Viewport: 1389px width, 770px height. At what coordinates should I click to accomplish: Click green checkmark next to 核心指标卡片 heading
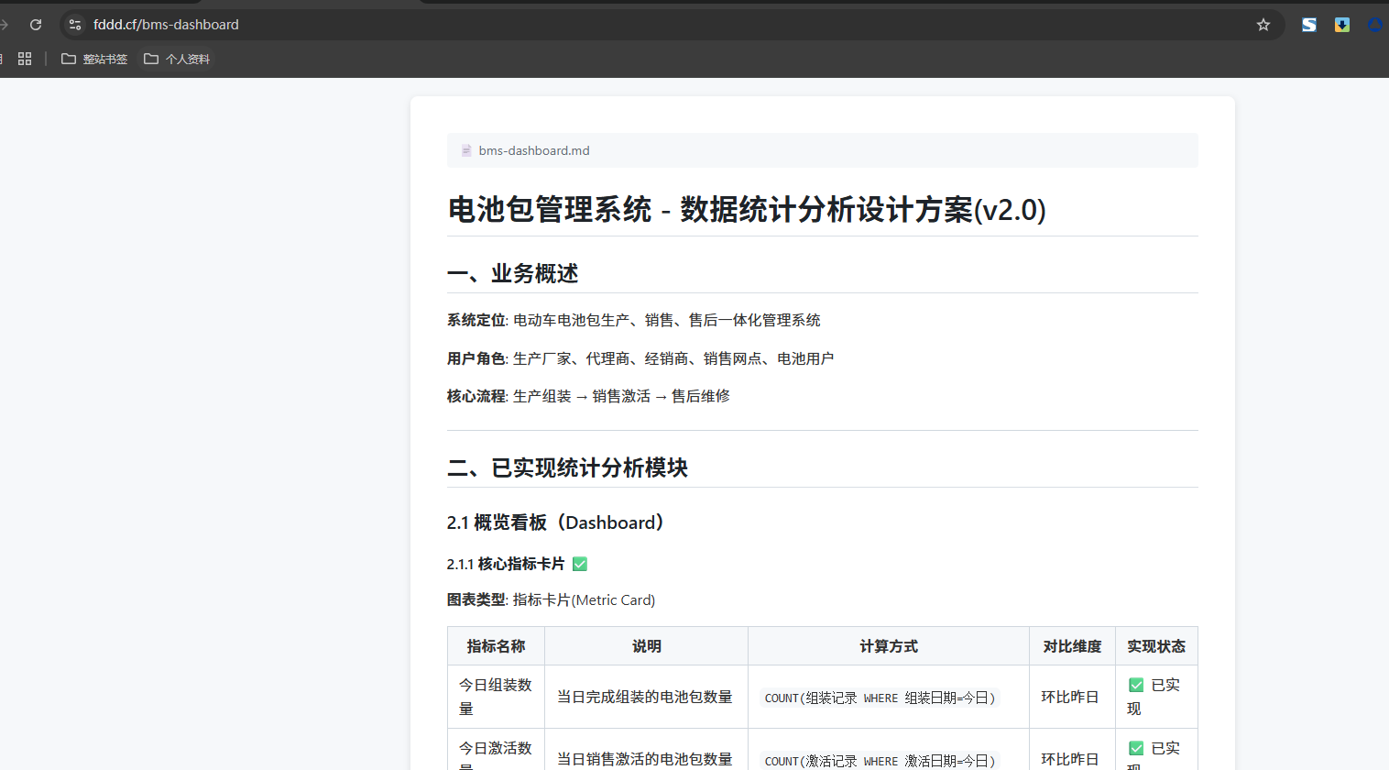(x=580, y=564)
